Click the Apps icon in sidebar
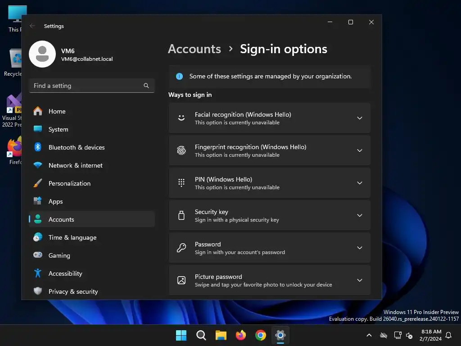Screen dimensions: 461x346 tap(38, 201)
